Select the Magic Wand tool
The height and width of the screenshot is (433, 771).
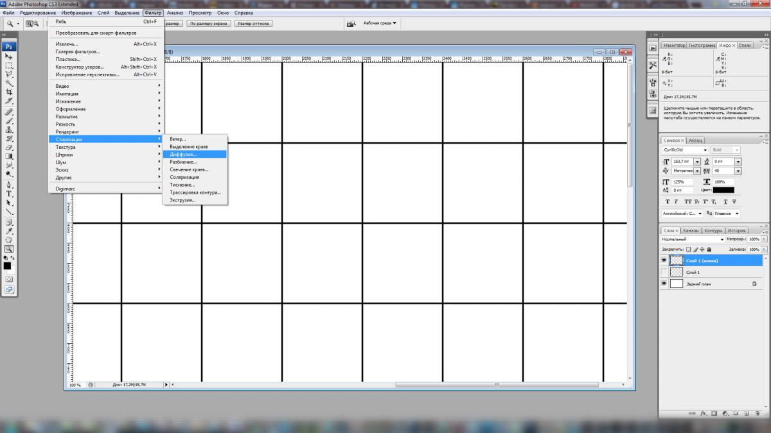(x=10, y=83)
